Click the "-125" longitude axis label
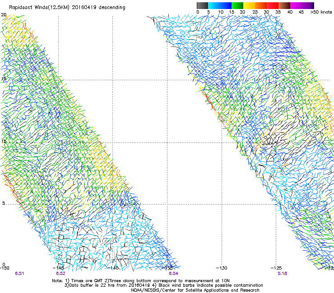 click(x=276, y=268)
